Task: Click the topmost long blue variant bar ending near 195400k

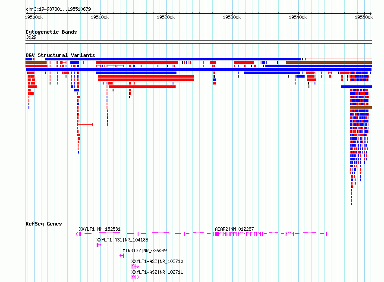Action: coord(173,59)
